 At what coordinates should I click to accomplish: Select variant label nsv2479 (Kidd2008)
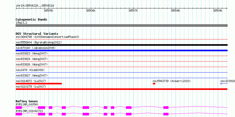coord(30,70)
